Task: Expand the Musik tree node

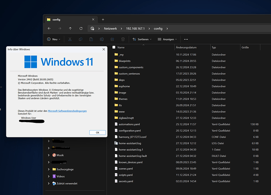Action: (x=49, y=155)
